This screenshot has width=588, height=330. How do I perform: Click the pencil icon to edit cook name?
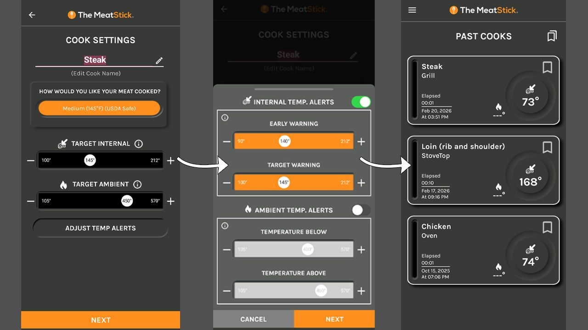click(159, 60)
